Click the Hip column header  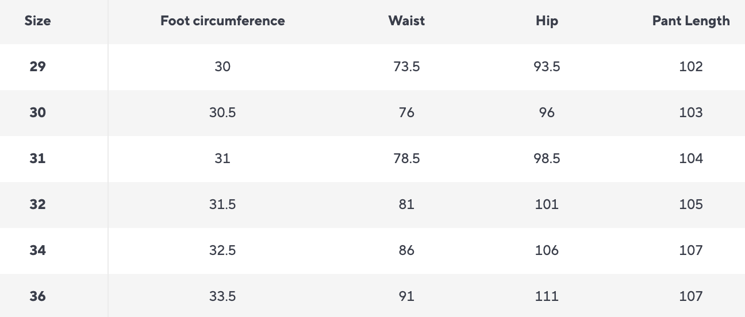click(x=547, y=21)
